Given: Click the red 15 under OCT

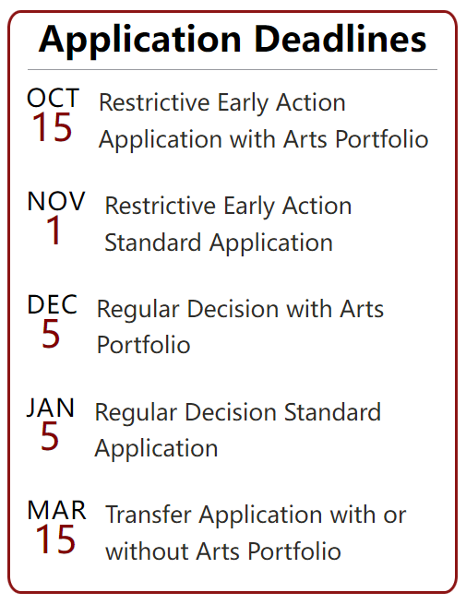Looking at the screenshot, I should click(52, 127).
